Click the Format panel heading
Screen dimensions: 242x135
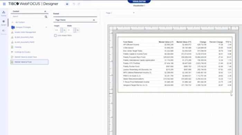pos(56,14)
